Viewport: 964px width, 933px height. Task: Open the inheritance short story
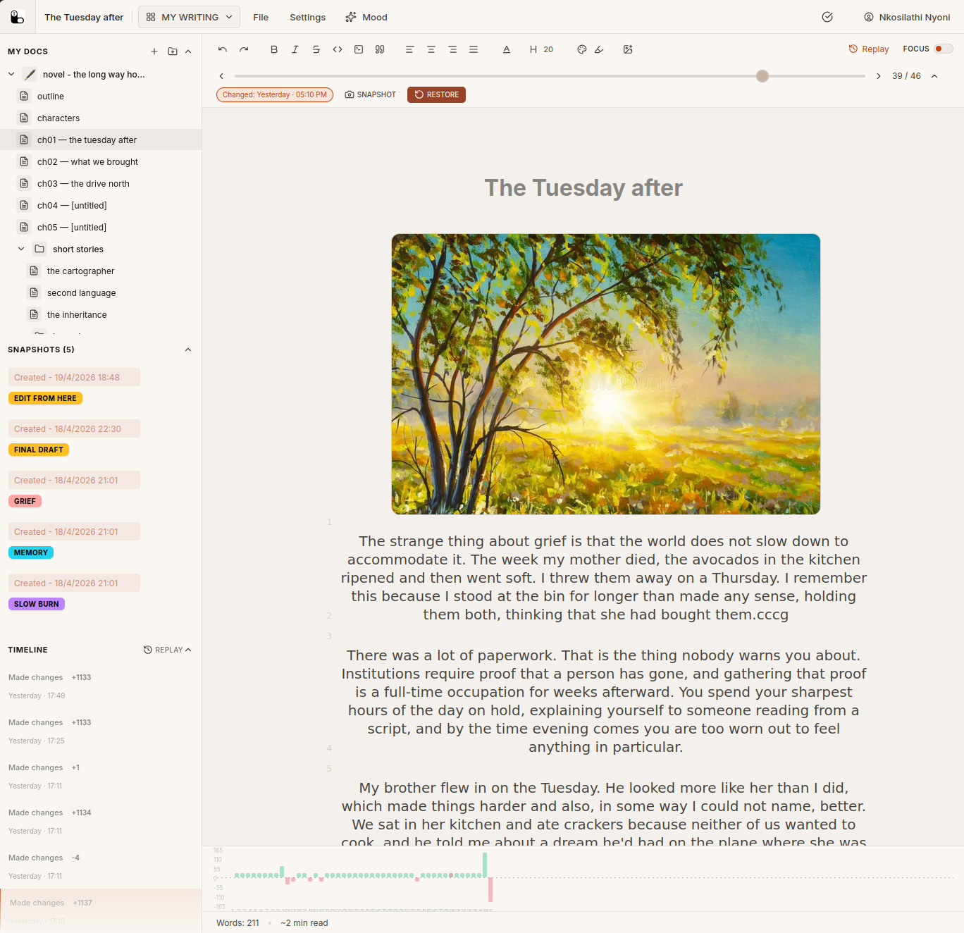click(x=101, y=314)
